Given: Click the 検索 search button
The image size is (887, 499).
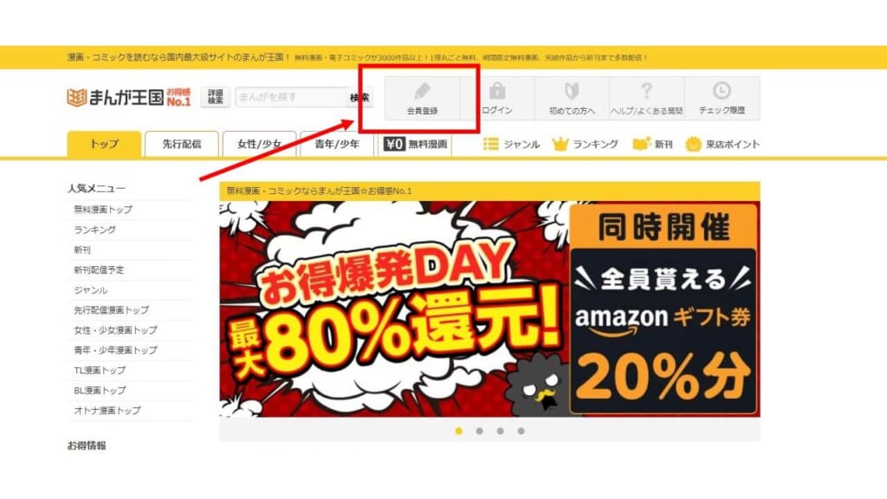Looking at the screenshot, I should (x=359, y=97).
